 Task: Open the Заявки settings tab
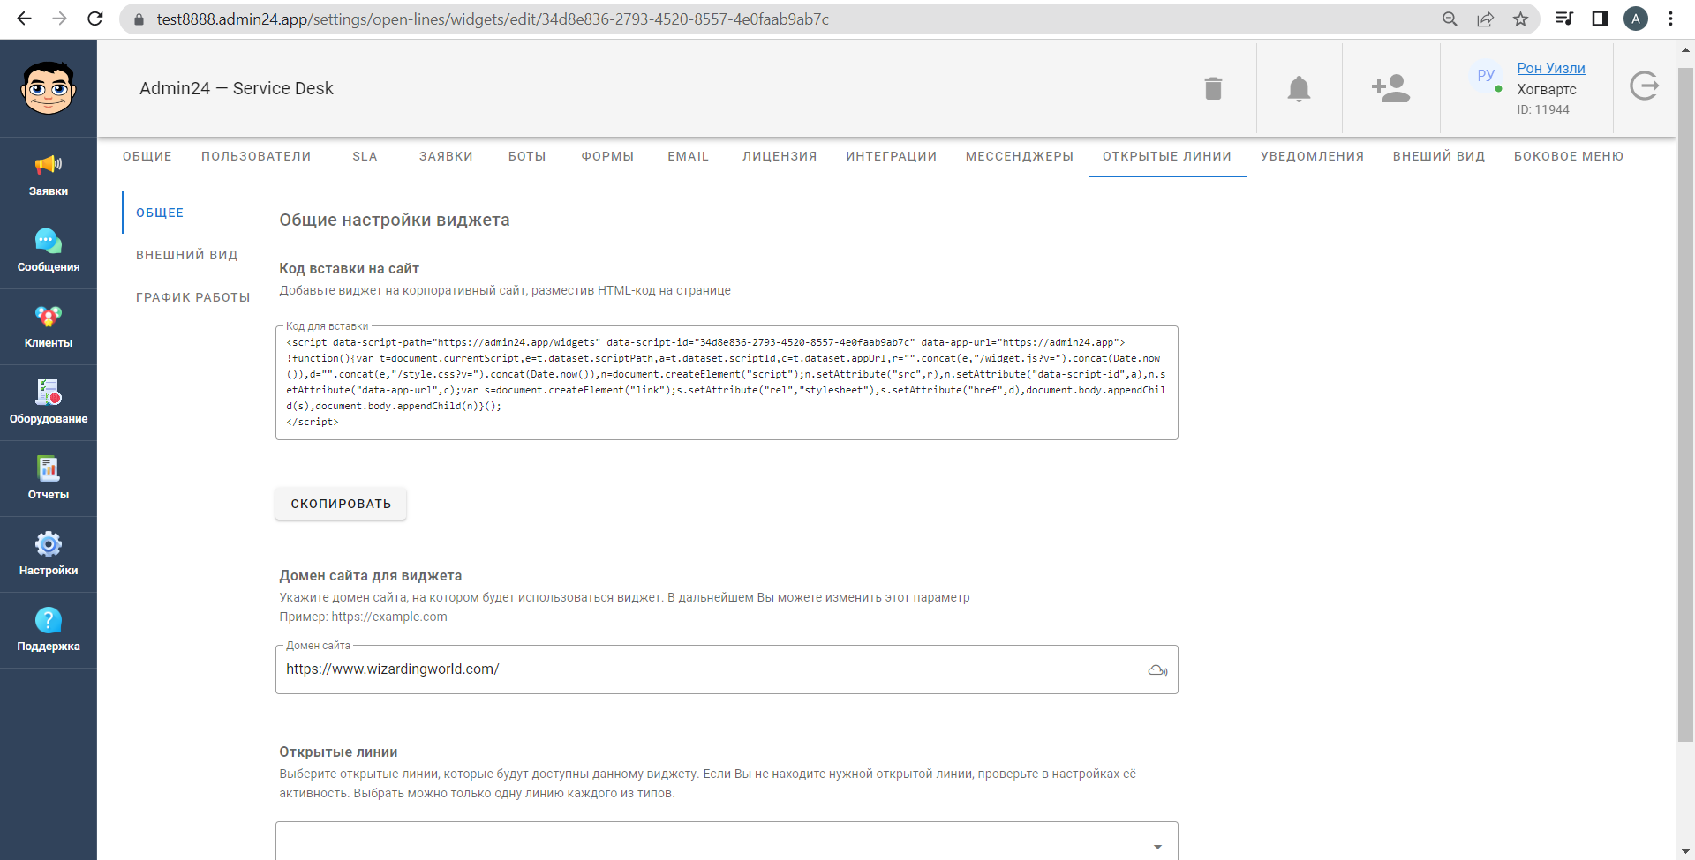pos(446,156)
